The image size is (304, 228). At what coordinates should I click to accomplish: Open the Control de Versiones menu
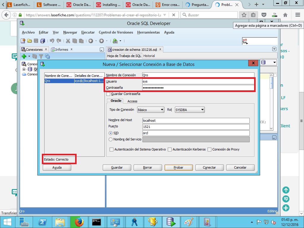pyautogui.click(x=116, y=32)
